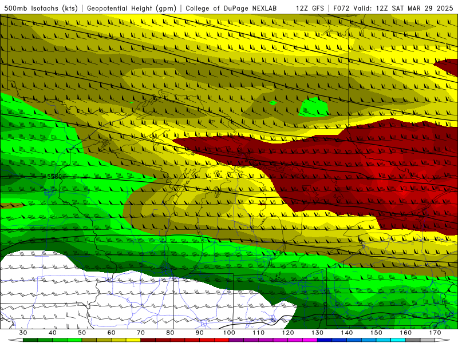
Task: Click the legend value 60
Action: 111,333
